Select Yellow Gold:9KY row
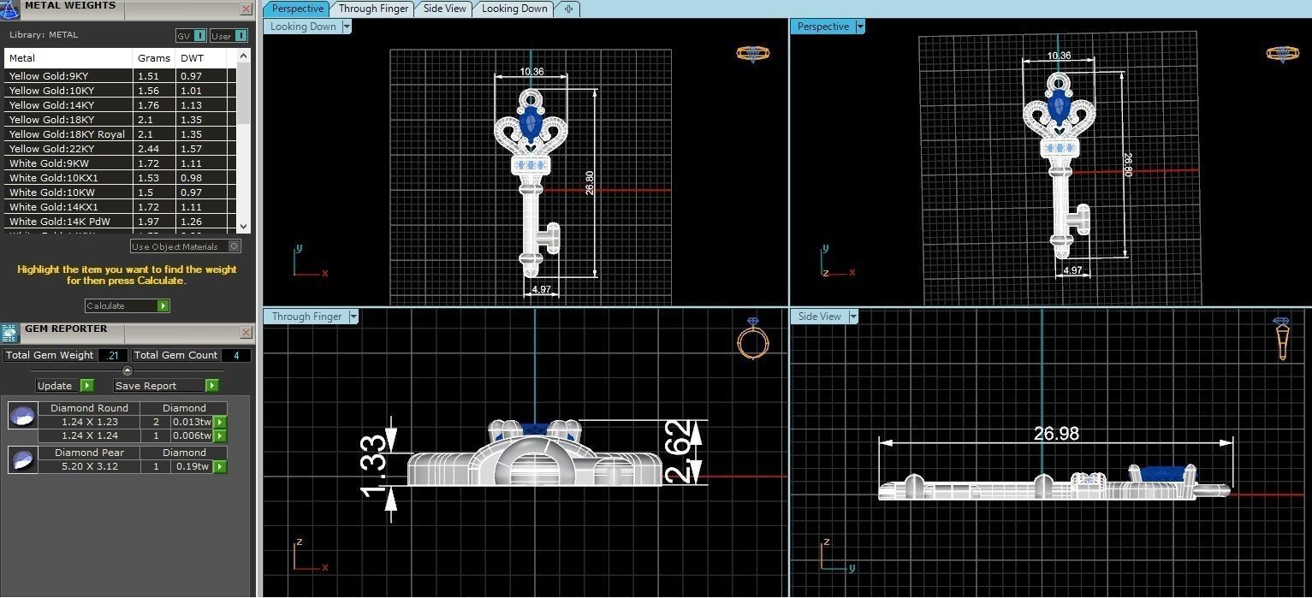 pos(120,76)
